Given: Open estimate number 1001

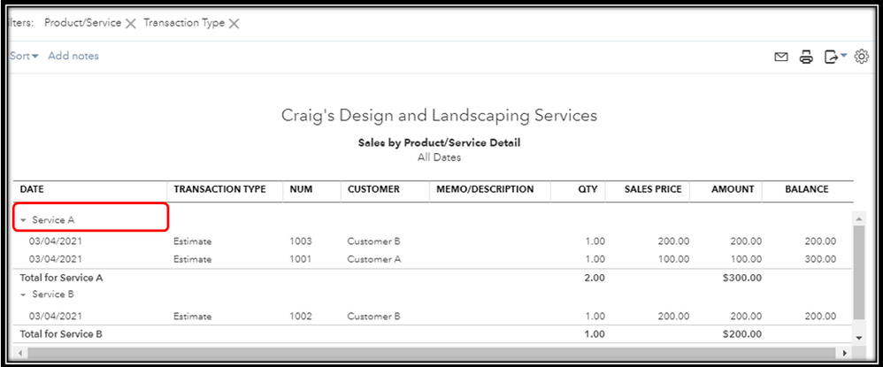Looking at the screenshot, I should [x=301, y=259].
